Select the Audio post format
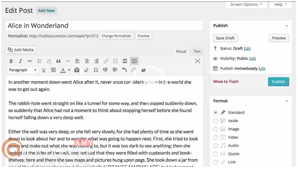Image resolution: width=298 pixels, height=169 pixels. [215, 146]
